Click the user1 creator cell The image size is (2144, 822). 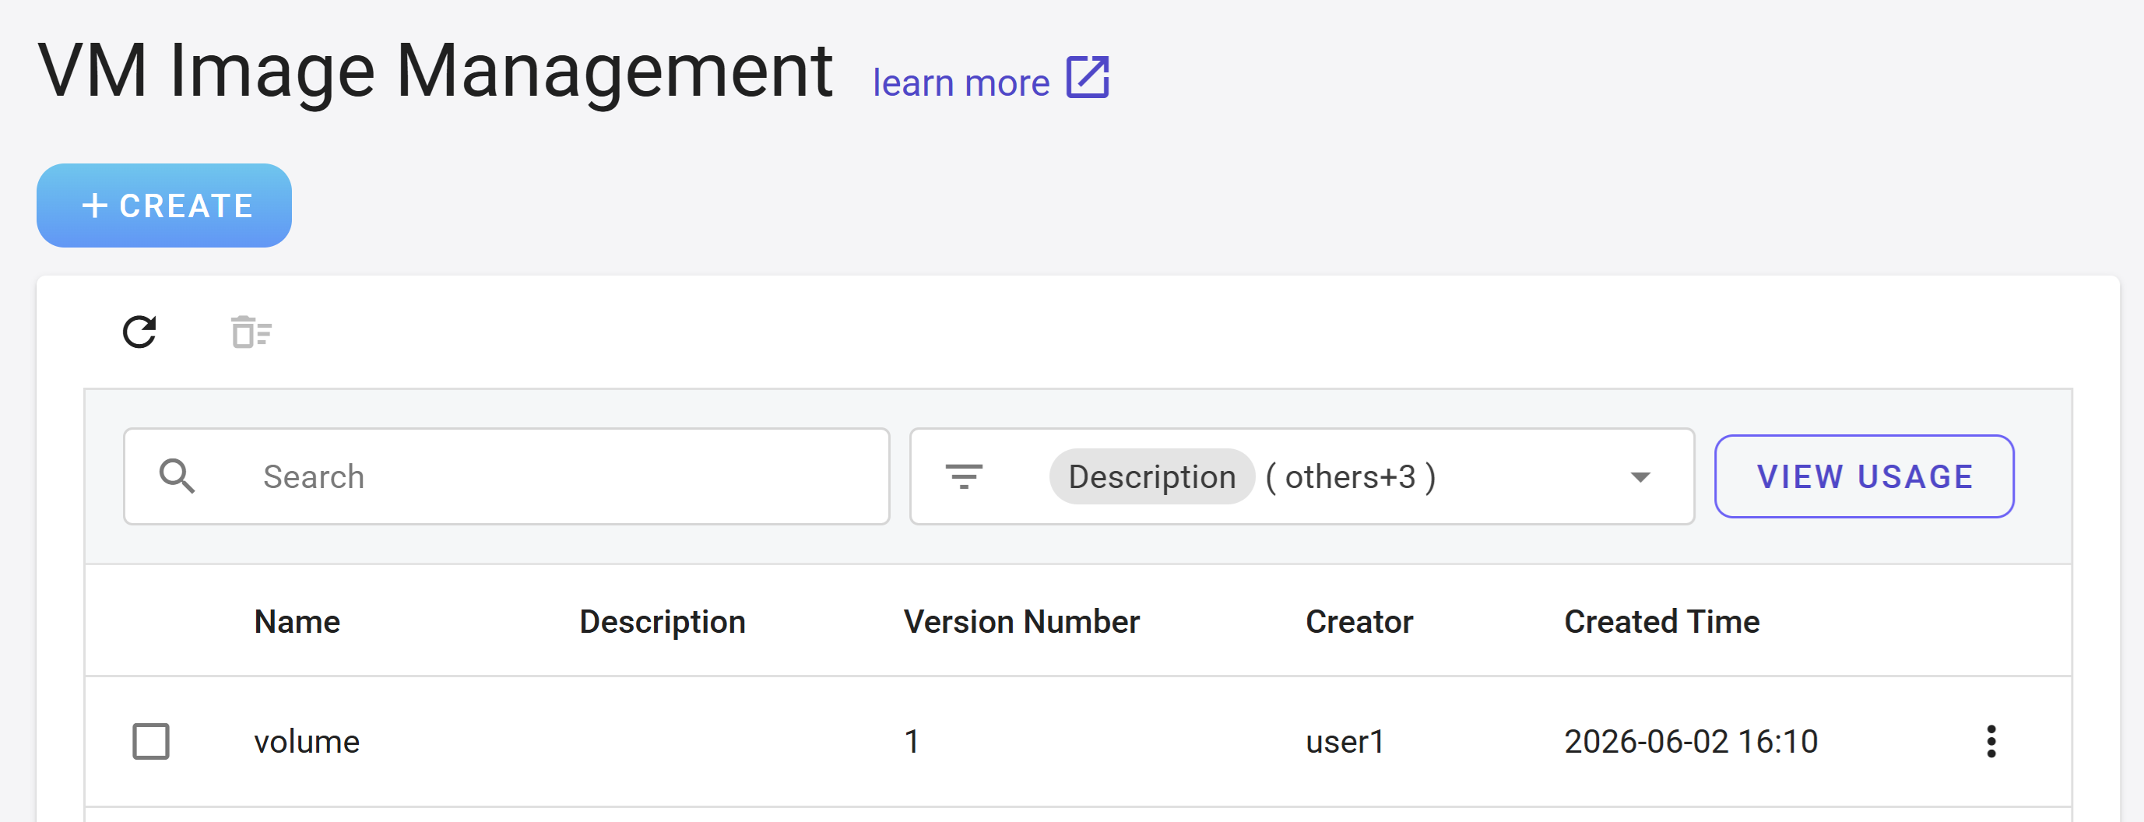coord(1344,741)
